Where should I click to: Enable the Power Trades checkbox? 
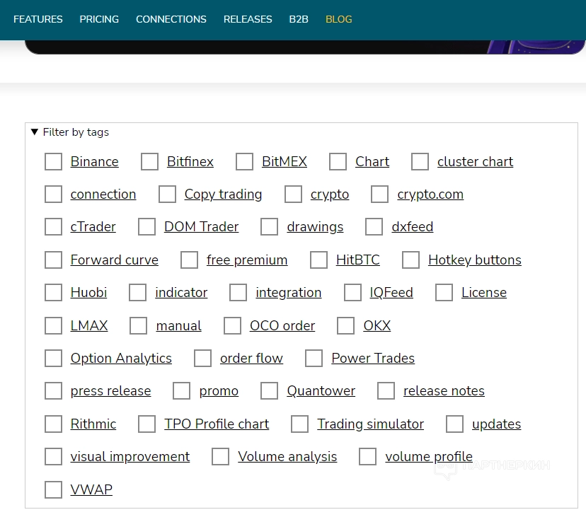(x=314, y=359)
